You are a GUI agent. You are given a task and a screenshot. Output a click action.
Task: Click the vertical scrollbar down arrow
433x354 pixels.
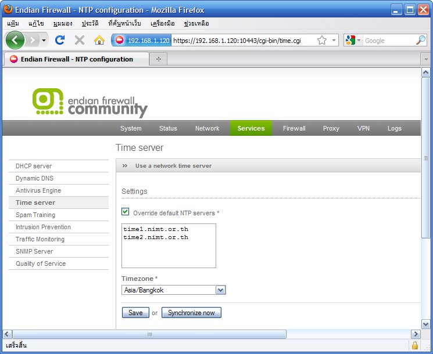(425, 324)
